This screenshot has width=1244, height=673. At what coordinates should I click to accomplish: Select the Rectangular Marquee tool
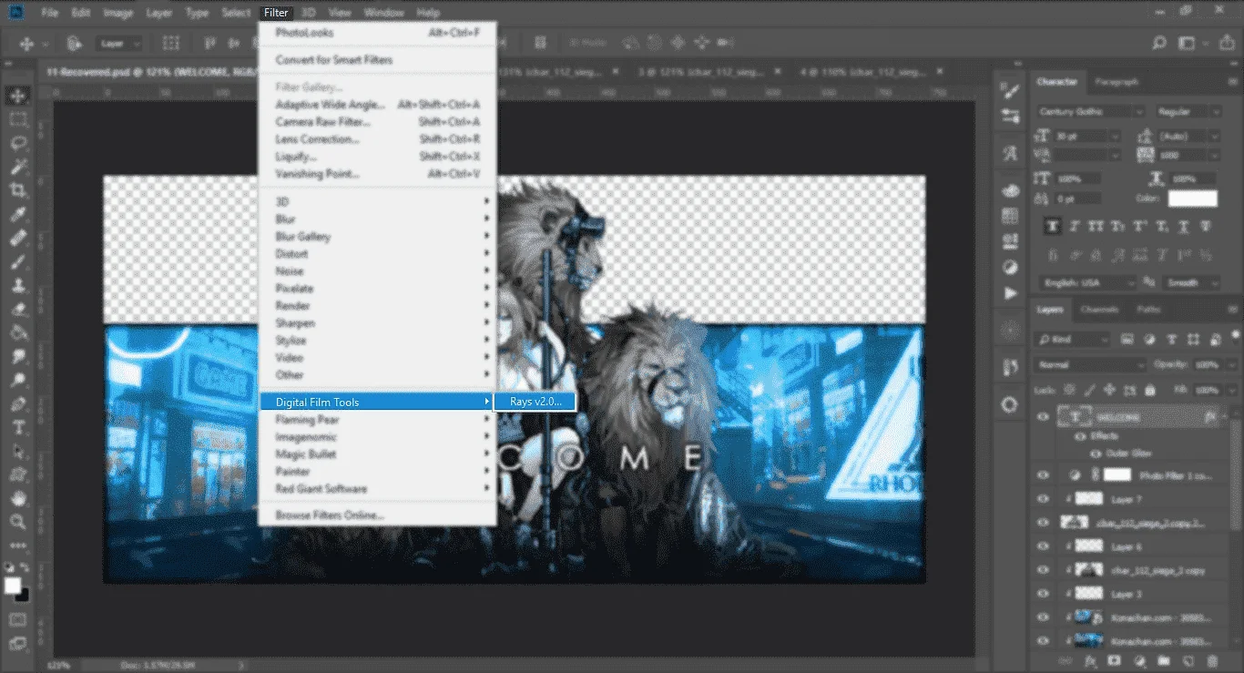tap(17, 119)
